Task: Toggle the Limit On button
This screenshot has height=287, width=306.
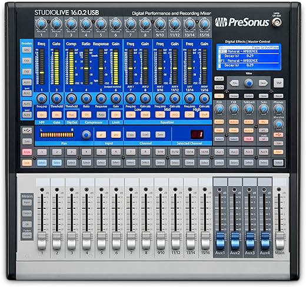Action: click(116, 114)
